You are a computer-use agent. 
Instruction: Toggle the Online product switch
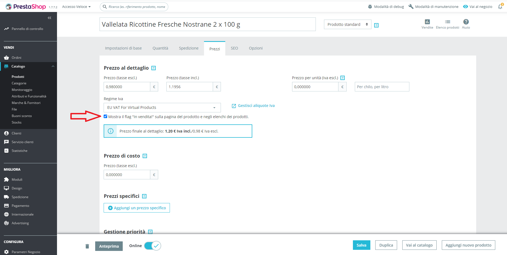pyautogui.click(x=153, y=246)
